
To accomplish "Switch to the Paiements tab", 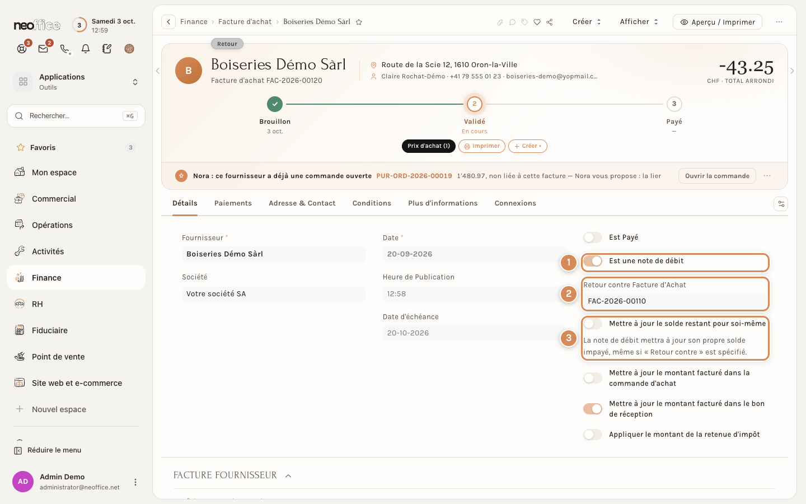I will [233, 203].
